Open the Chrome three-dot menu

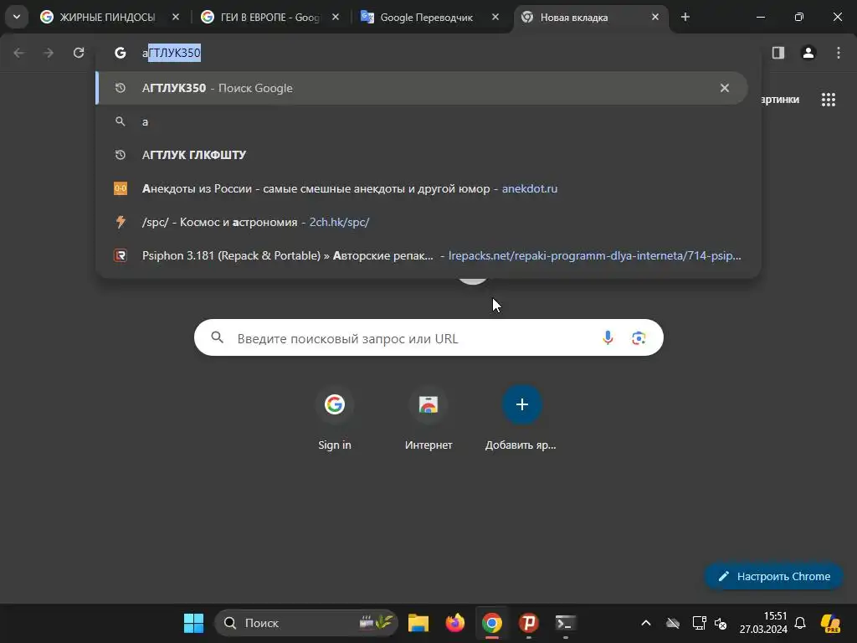[x=839, y=53]
